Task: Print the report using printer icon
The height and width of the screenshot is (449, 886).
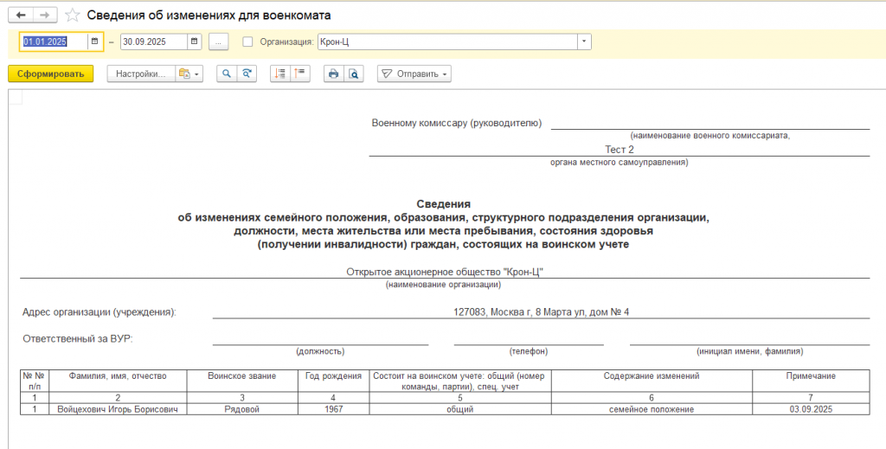Action: [333, 74]
